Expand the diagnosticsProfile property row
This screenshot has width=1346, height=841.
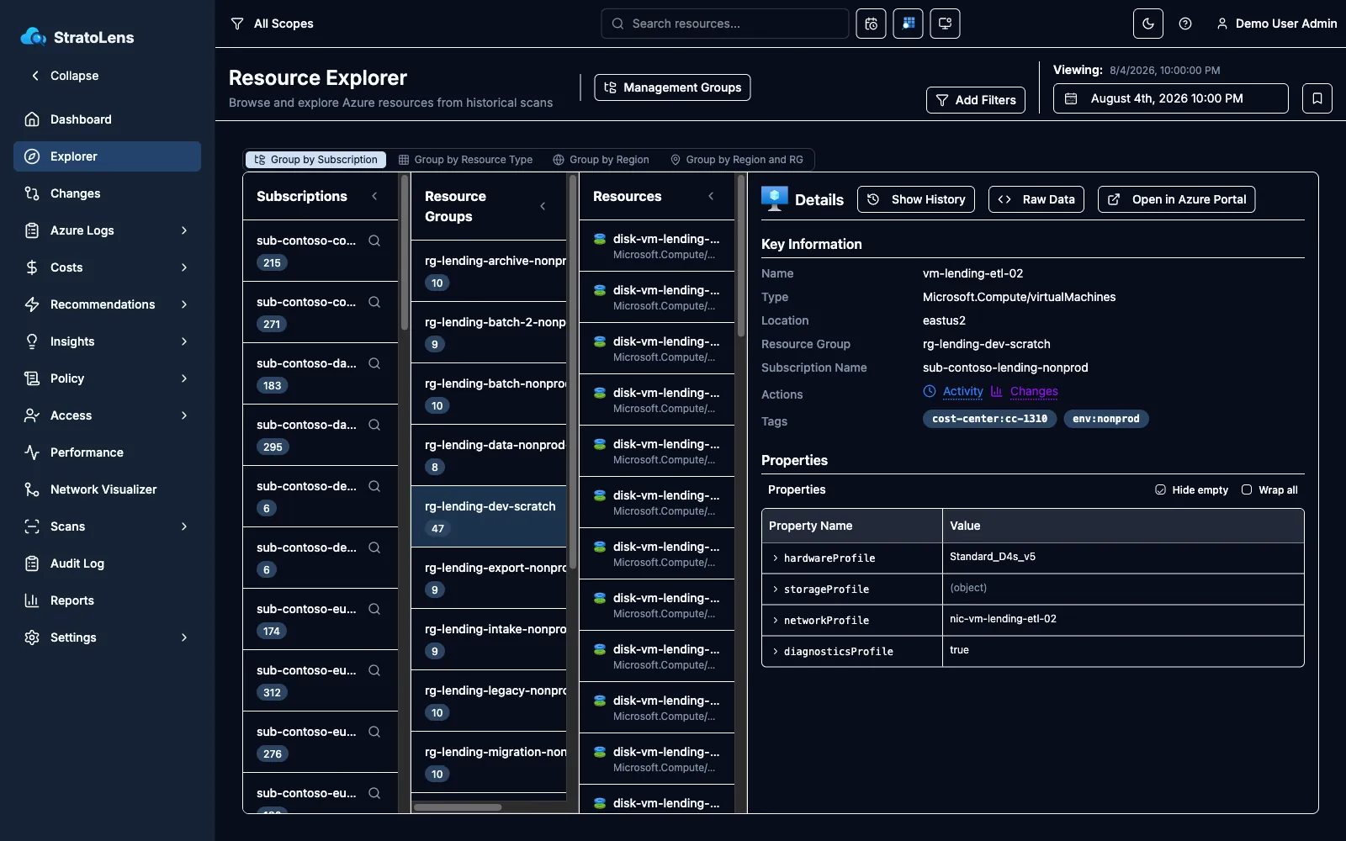pyautogui.click(x=776, y=651)
